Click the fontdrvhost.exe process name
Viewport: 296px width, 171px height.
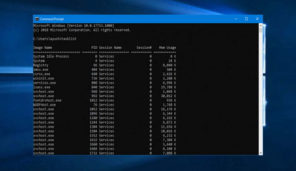[47, 100]
